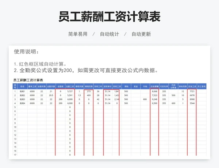This screenshot has height=168, width=219.
Task: Select row number 15 in the table
Action: click(x=15, y=147)
